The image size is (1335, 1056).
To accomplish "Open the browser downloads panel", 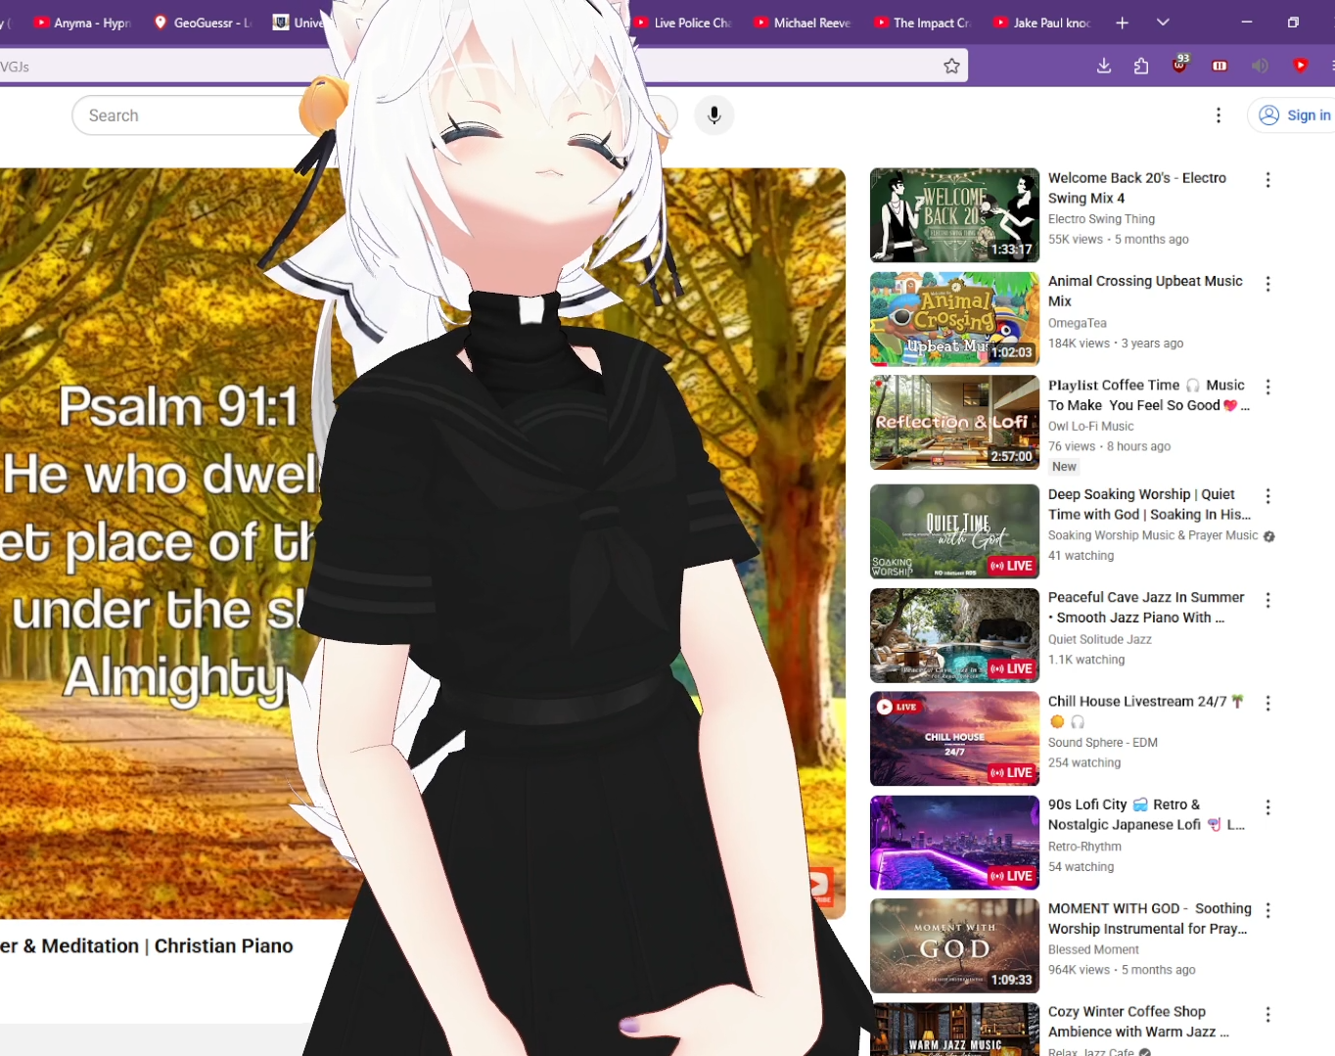I will (1104, 66).
